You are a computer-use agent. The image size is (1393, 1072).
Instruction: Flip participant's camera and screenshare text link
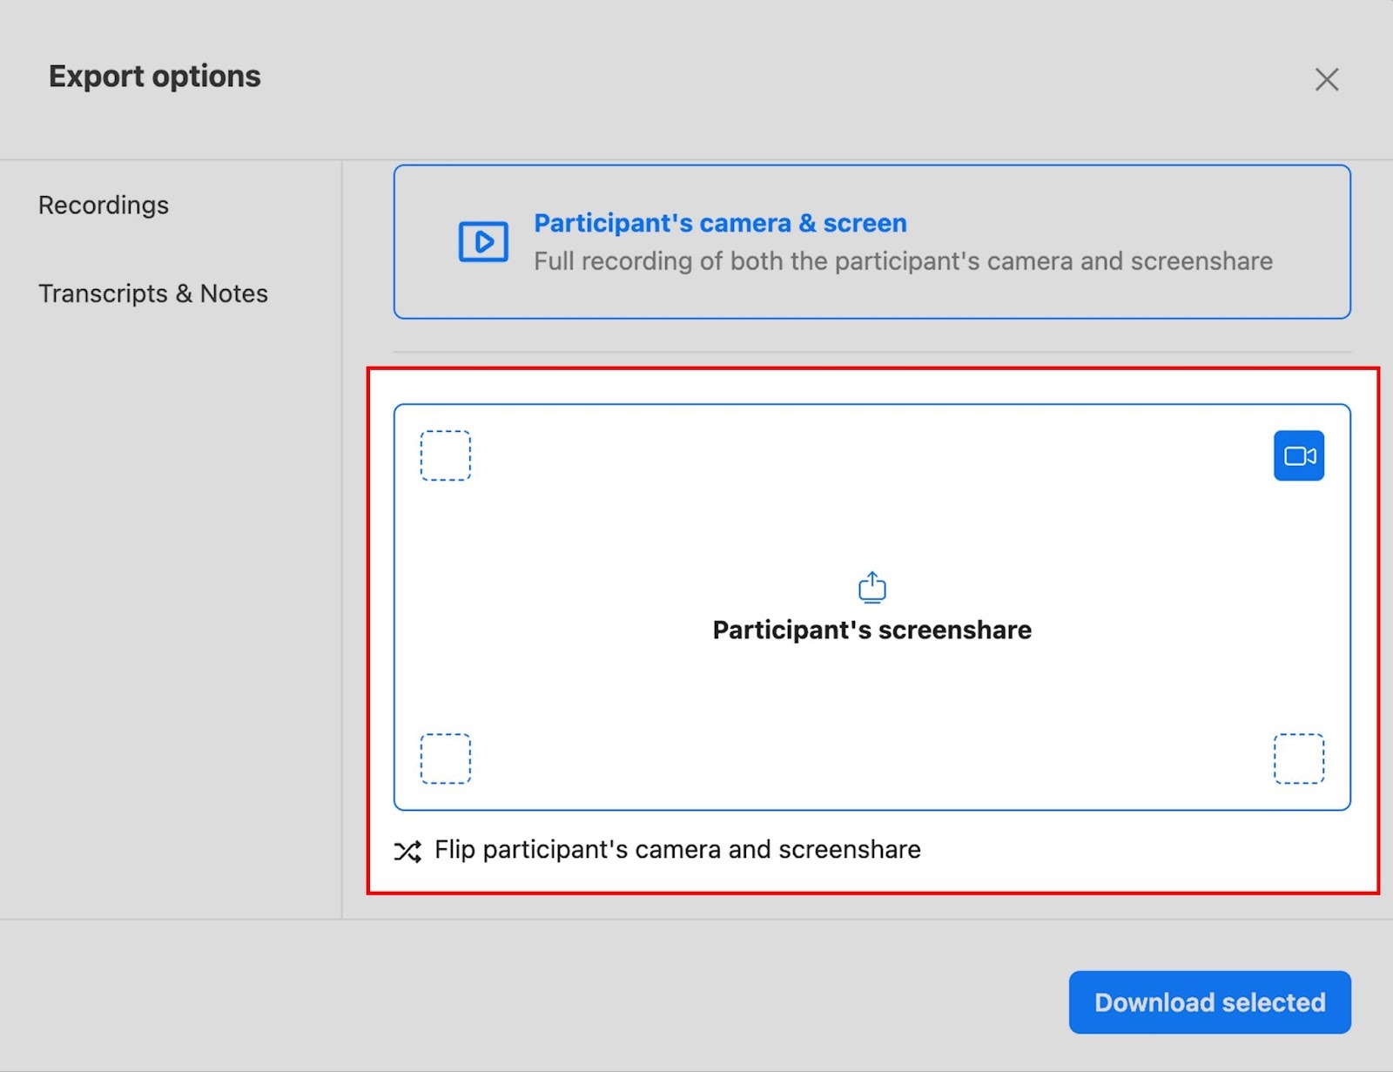pyautogui.click(x=677, y=850)
